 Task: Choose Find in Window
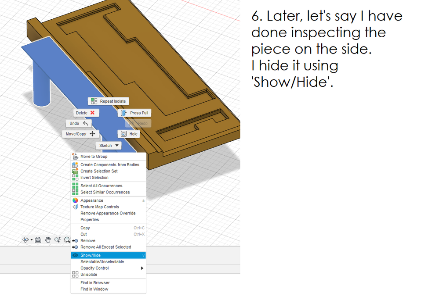click(x=109, y=289)
